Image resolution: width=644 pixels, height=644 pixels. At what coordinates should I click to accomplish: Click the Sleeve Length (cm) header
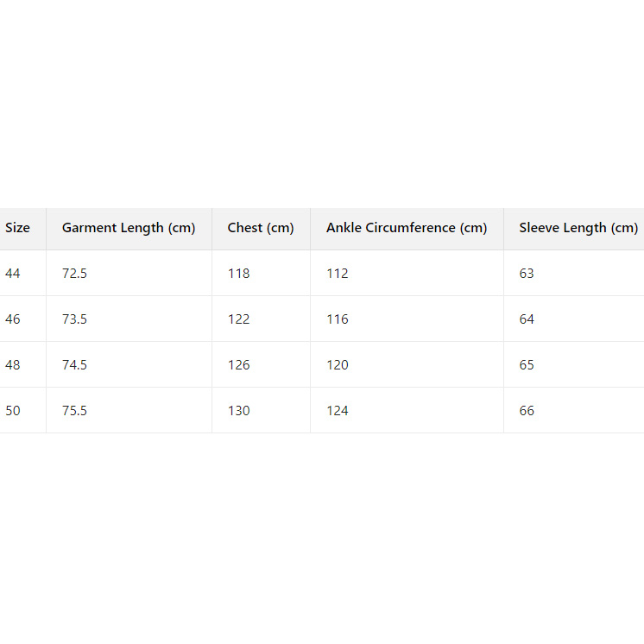pos(578,228)
